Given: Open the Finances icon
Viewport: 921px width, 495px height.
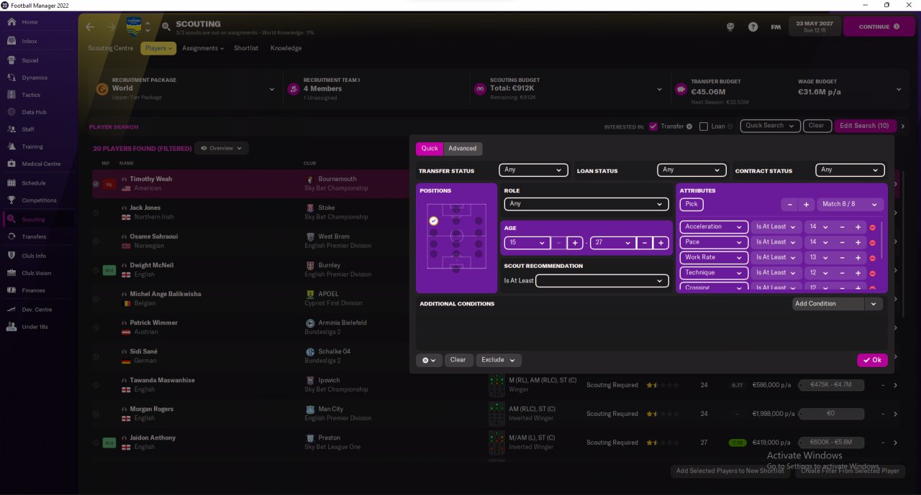Looking at the screenshot, I should point(12,290).
